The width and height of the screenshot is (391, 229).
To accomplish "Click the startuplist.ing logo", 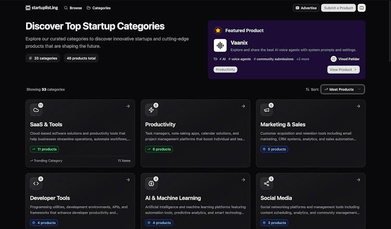I will (41, 8).
